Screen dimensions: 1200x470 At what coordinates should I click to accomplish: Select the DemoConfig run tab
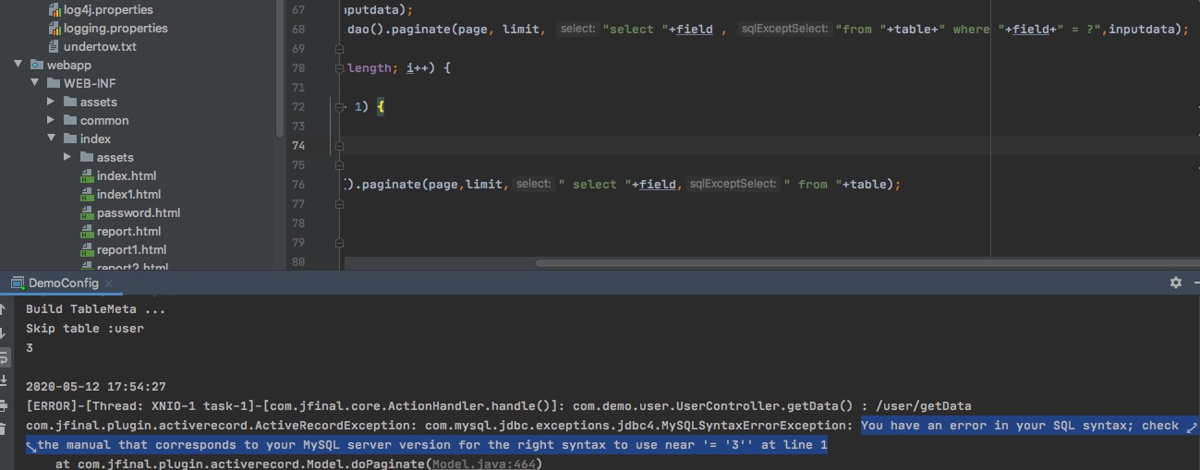pyautogui.click(x=63, y=283)
